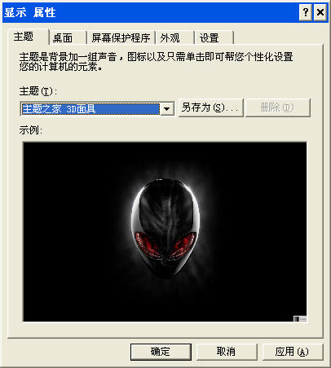The height and width of the screenshot is (368, 331).
Task: Open the 桌面 tab
Action: pyautogui.click(x=63, y=38)
